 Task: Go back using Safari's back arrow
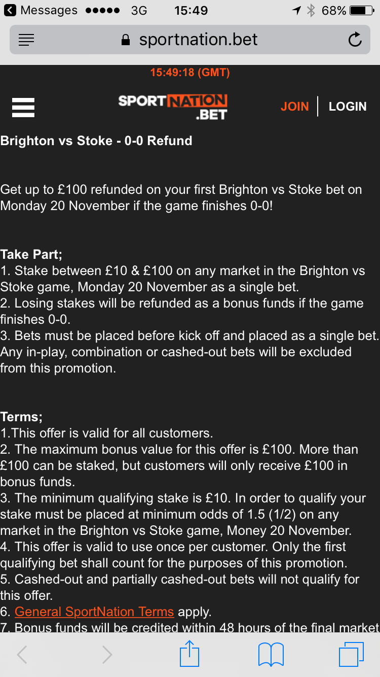click(x=22, y=655)
